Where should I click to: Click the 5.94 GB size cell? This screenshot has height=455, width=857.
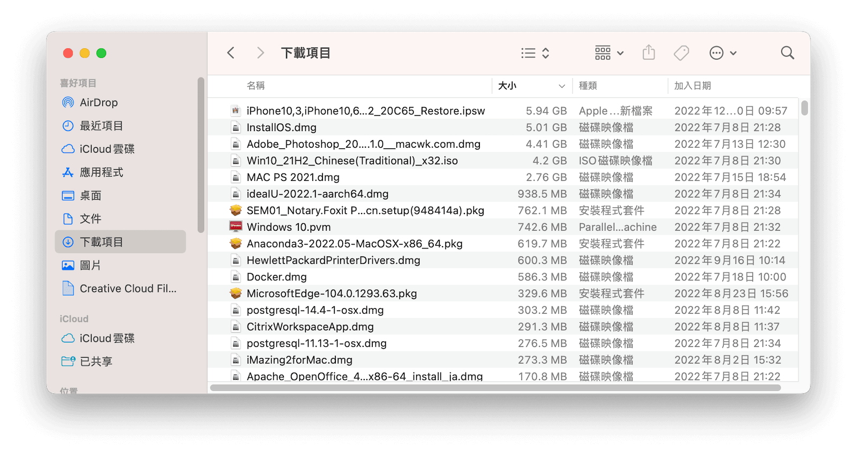point(546,111)
